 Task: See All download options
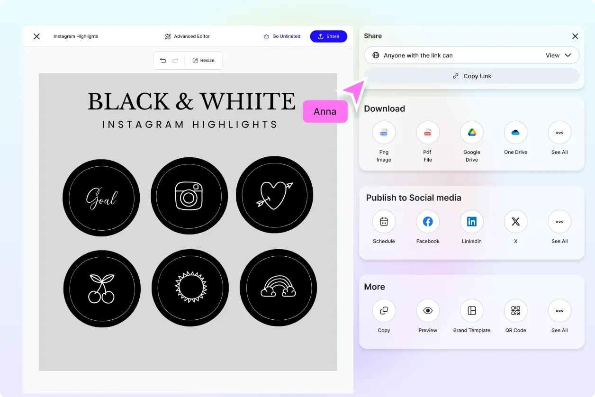pyautogui.click(x=559, y=133)
